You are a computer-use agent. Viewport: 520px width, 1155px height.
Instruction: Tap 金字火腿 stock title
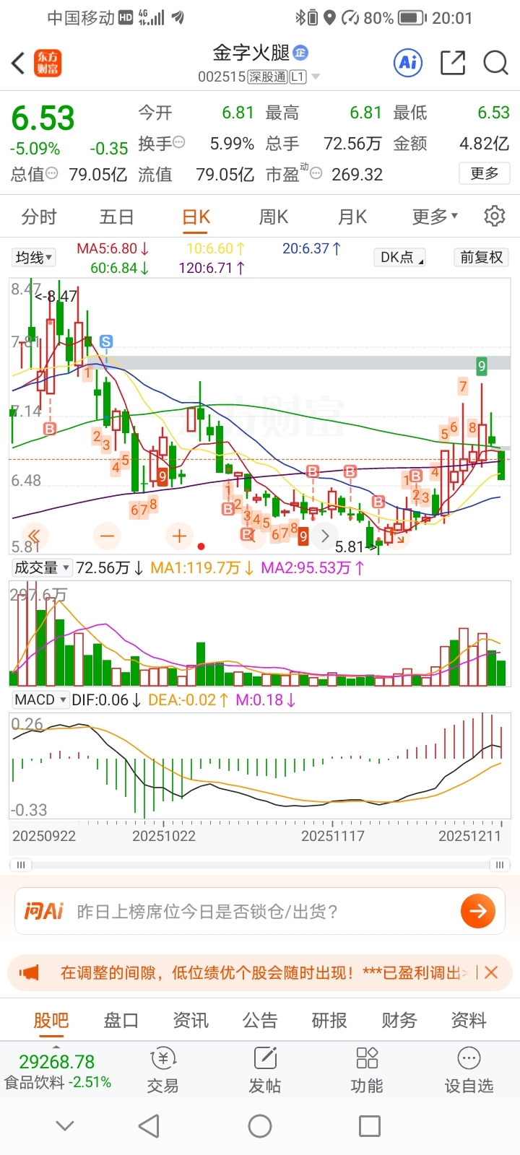click(x=251, y=53)
